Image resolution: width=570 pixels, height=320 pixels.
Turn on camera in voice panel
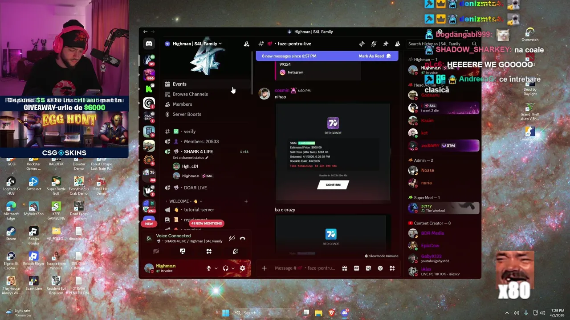click(156, 251)
